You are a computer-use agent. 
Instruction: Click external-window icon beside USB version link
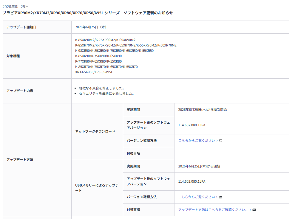pyautogui.click(x=221, y=197)
